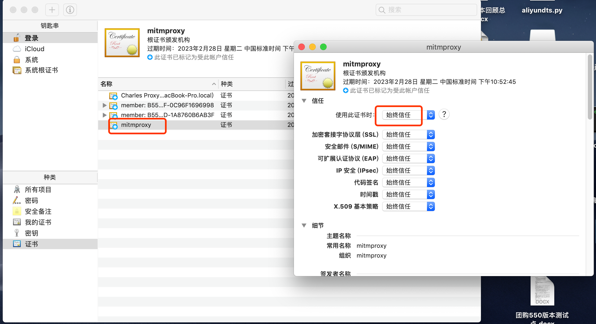Viewport: 596px width, 324px height.
Task: Open the EAP trust dropdown
Action: (x=408, y=158)
